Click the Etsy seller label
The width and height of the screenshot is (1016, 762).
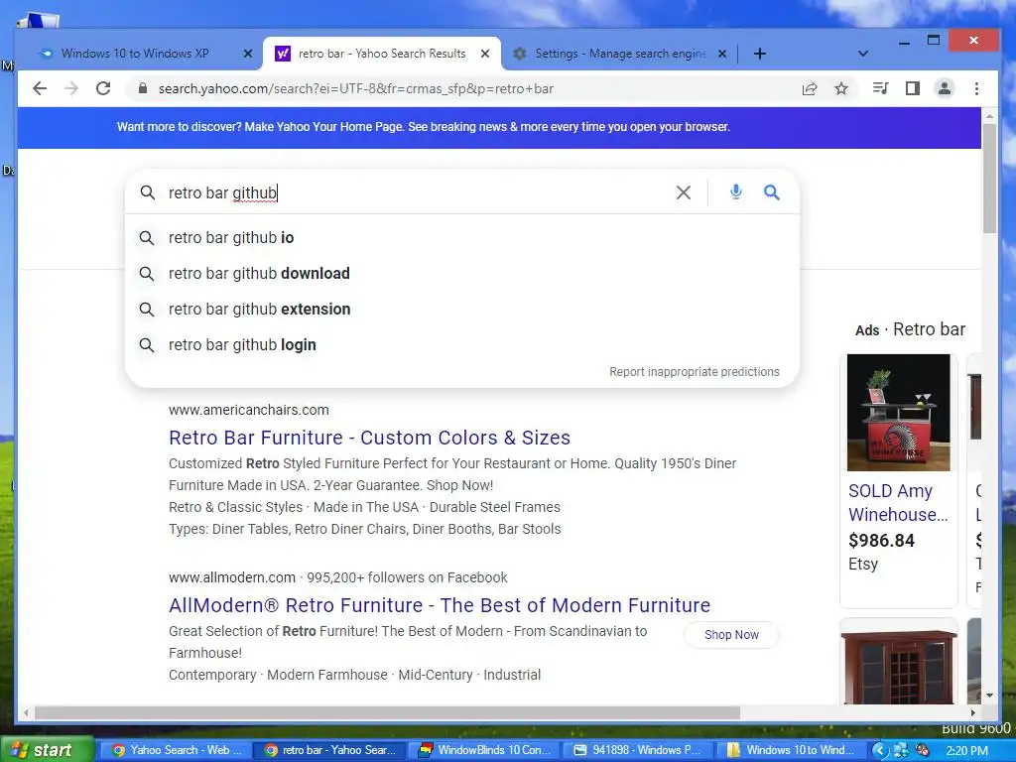863,564
